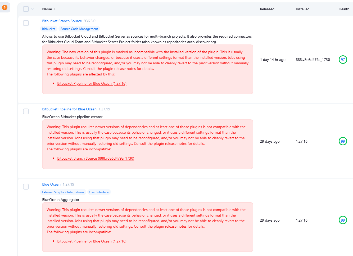This screenshot has height=256, width=353.
Task: Click the sort arrow beside Name header
Action: pos(55,9)
